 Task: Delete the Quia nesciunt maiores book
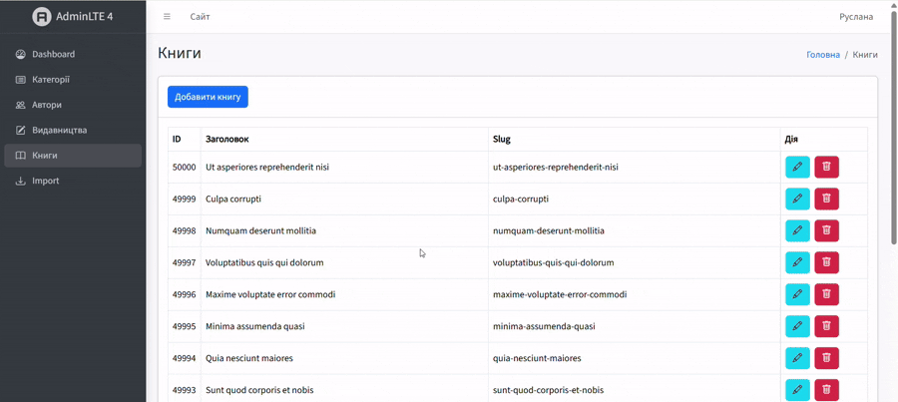(826, 358)
